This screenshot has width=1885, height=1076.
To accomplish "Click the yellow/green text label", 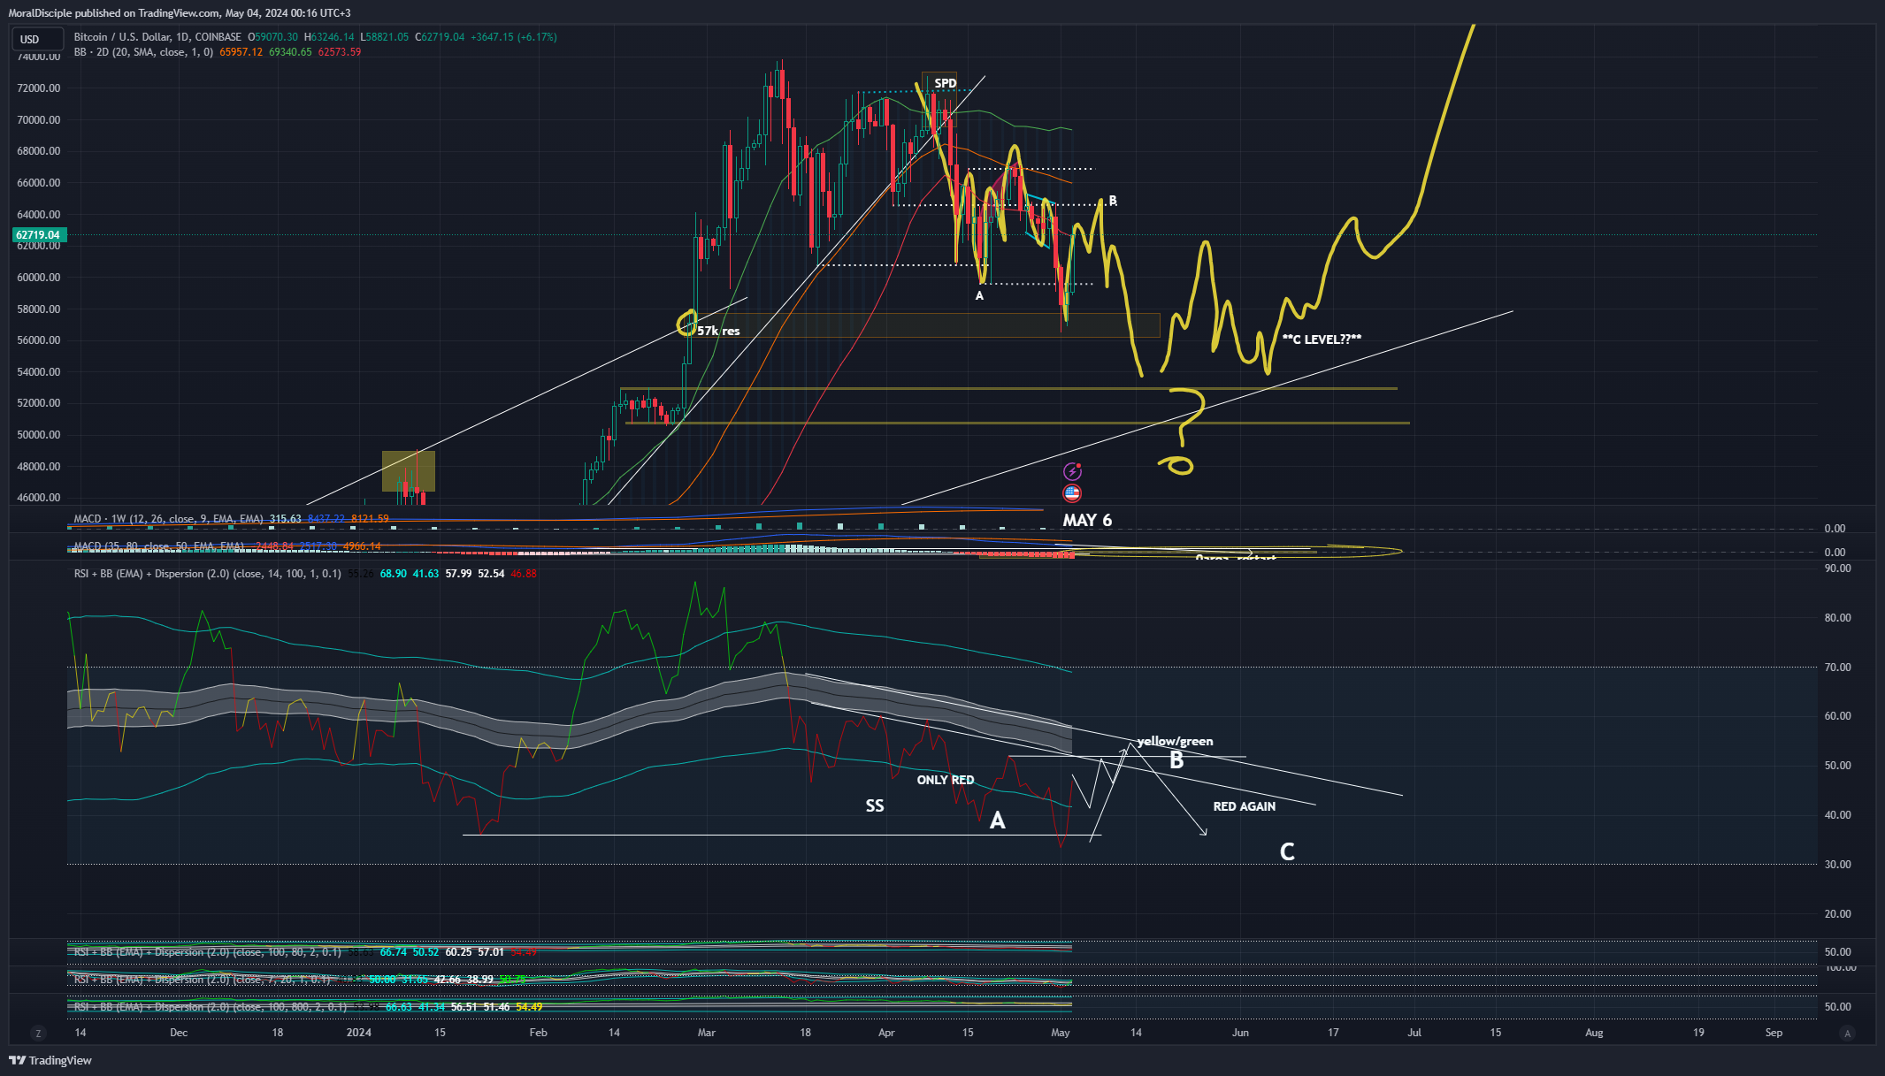I will tap(1176, 741).
